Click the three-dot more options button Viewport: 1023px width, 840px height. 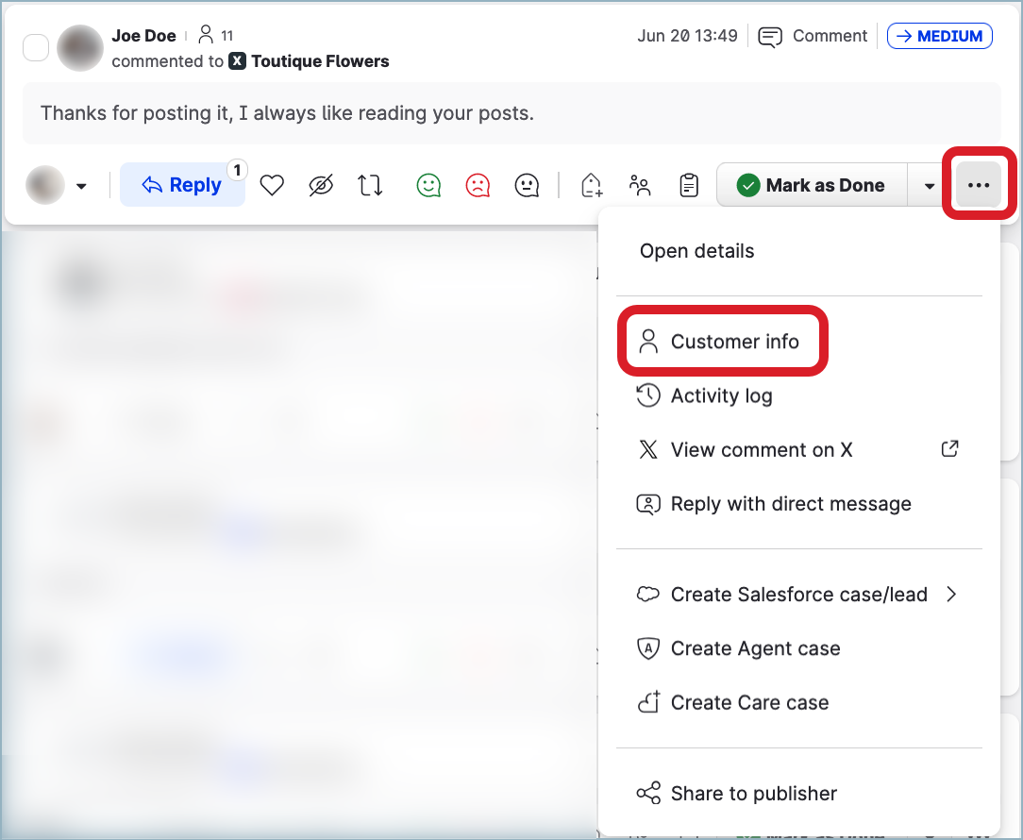(979, 186)
